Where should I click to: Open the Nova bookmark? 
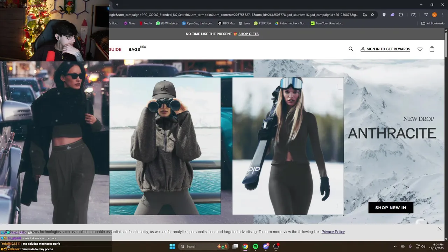tap(129, 23)
